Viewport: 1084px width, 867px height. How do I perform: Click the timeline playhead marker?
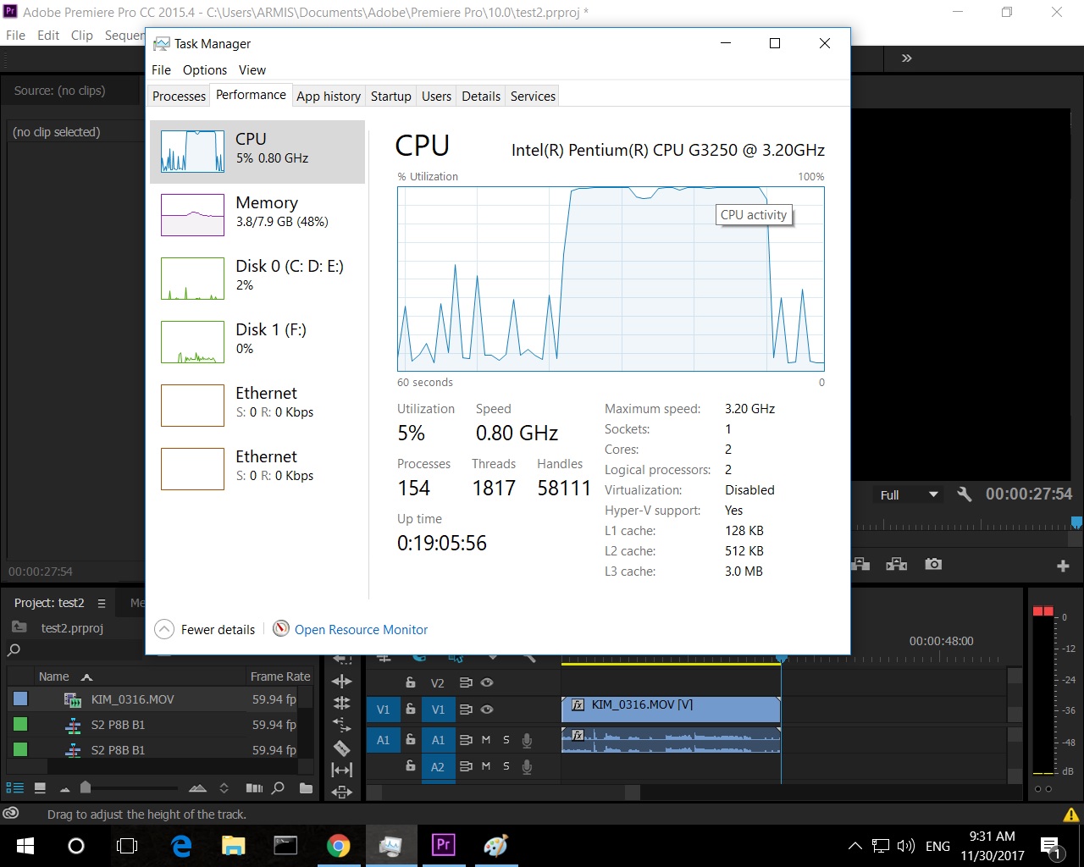pyautogui.click(x=781, y=658)
